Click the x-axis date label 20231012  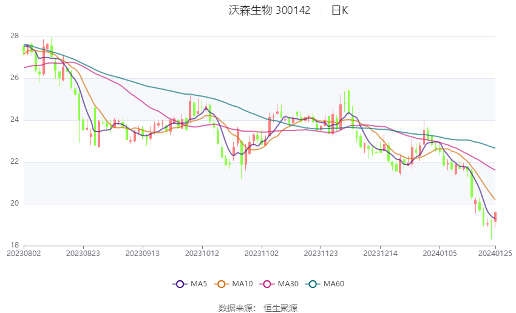tap(202, 254)
